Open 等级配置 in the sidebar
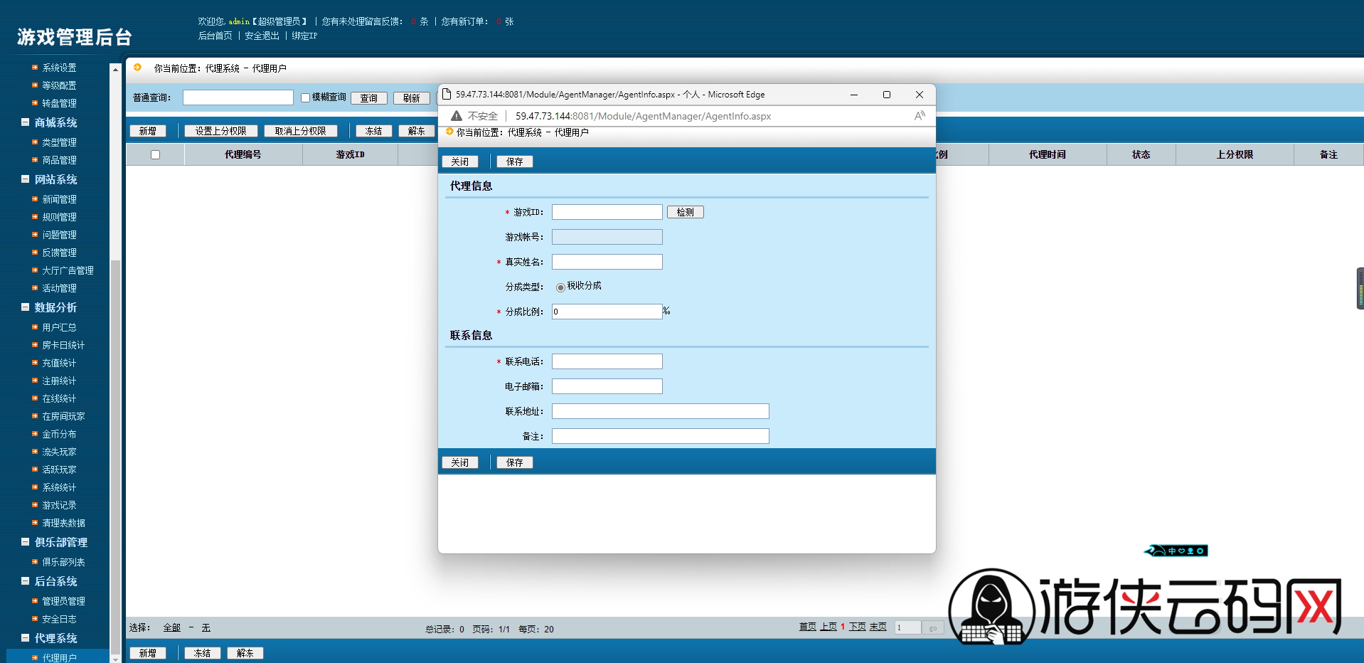1364x663 pixels. click(59, 85)
